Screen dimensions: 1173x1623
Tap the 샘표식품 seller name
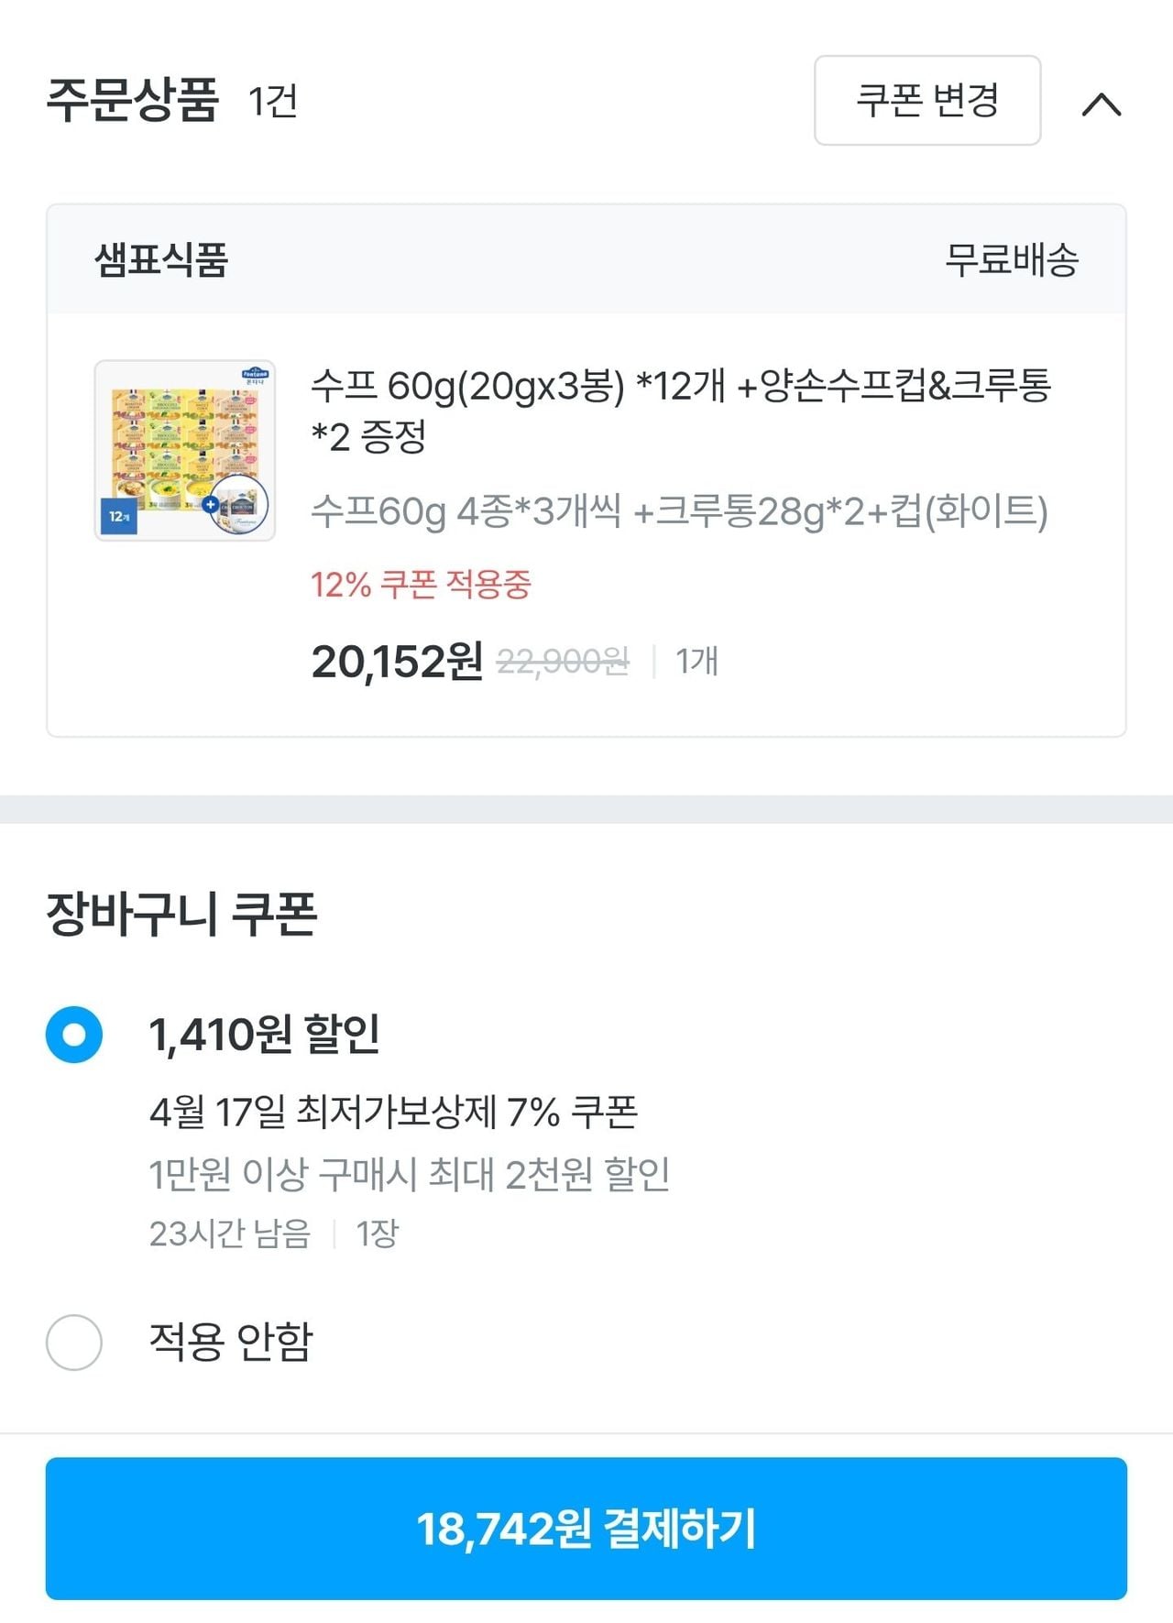pyautogui.click(x=161, y=259)
